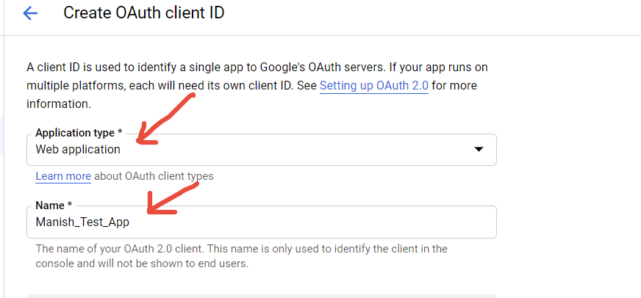The image size is (641, 298).
Task: Click the word 'information.' in the description
Action: pos(59,104)
